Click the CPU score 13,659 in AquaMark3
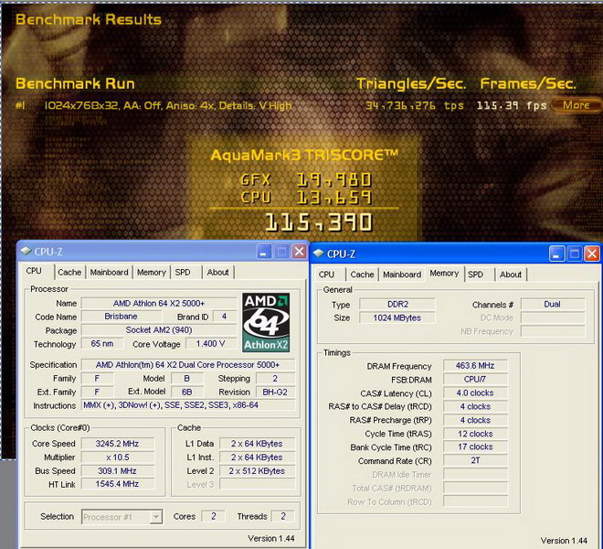 point(333,198)
